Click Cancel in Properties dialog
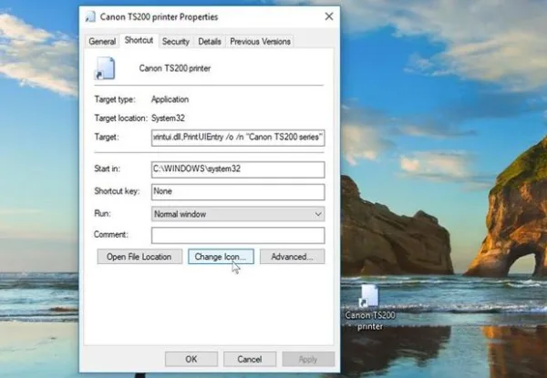This screenshot has width=547, height=378. pyautogui.click(x=250, y=359)
